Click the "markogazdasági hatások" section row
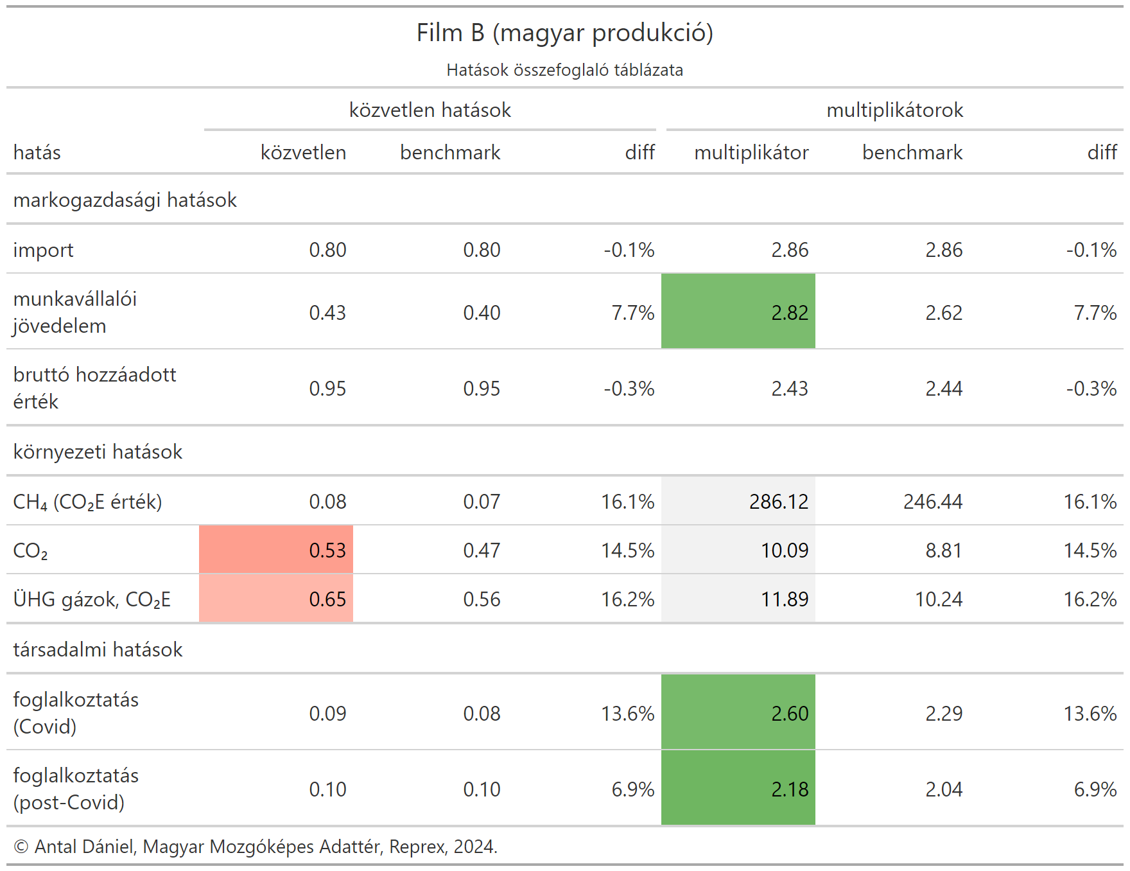The width and height of the screenshot is (1130, 871). [x=125, y=200]
